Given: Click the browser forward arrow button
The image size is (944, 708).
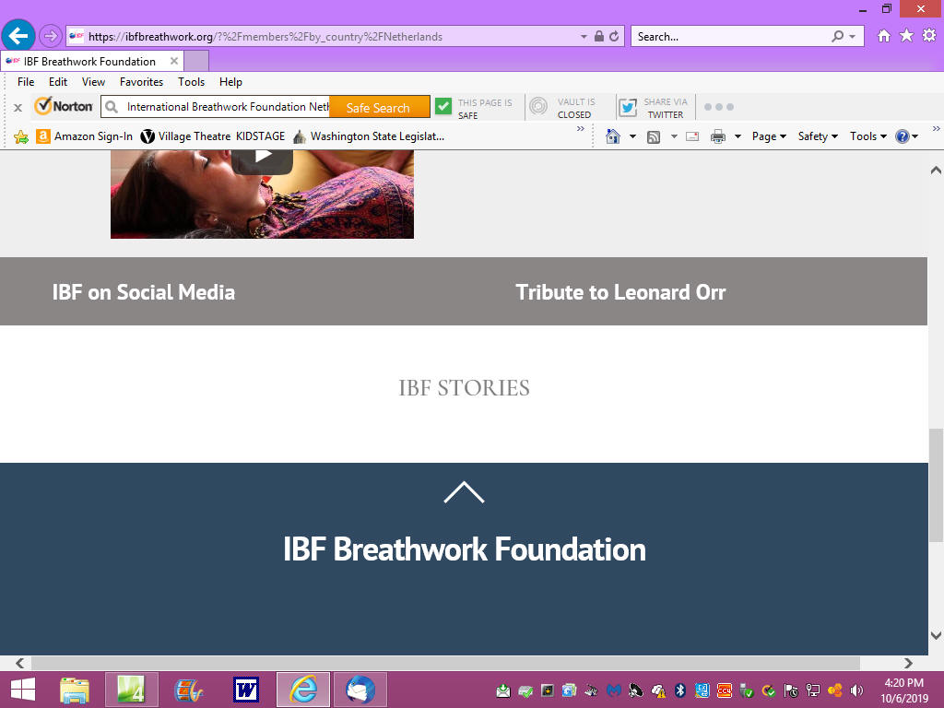Looking at the screenshot, I should pyautogui.click(x=51, y=36).
